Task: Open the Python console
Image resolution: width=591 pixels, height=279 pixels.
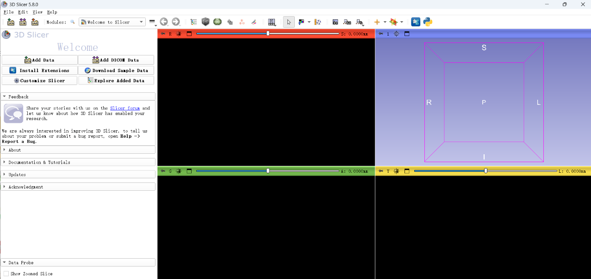Action: (428, 22)
